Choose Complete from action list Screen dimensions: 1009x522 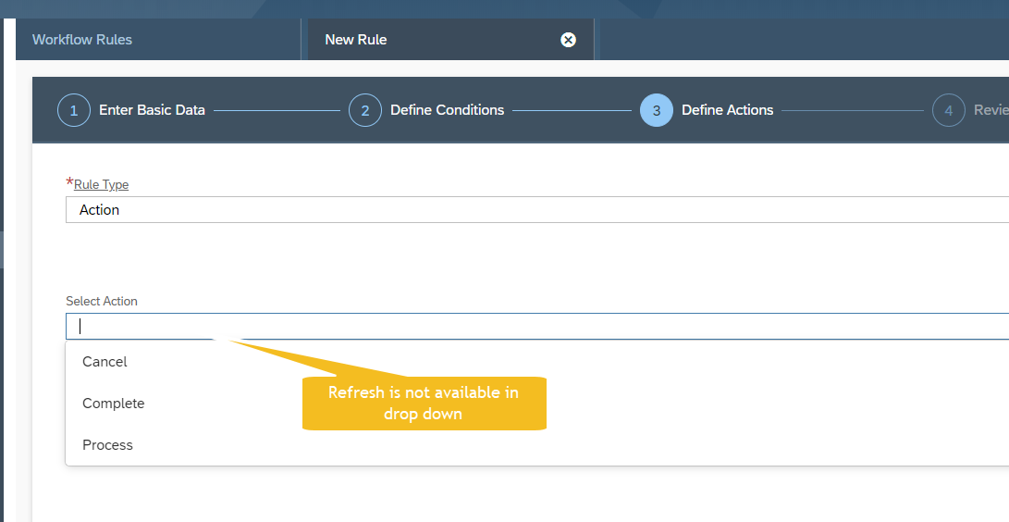(113, 404)
